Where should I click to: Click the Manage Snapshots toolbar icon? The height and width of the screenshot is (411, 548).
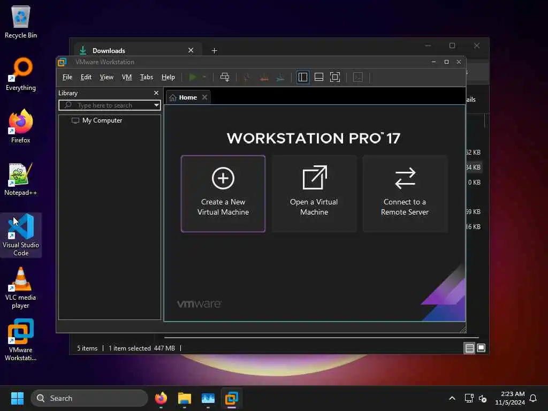click(x=280, y=77)
